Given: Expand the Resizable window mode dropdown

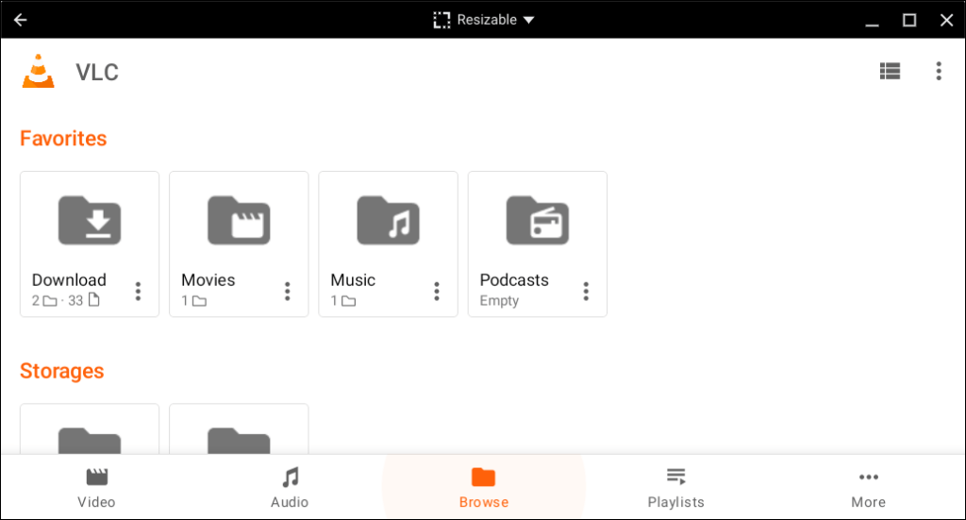Looking at the screenshot, I should (484, 20).
